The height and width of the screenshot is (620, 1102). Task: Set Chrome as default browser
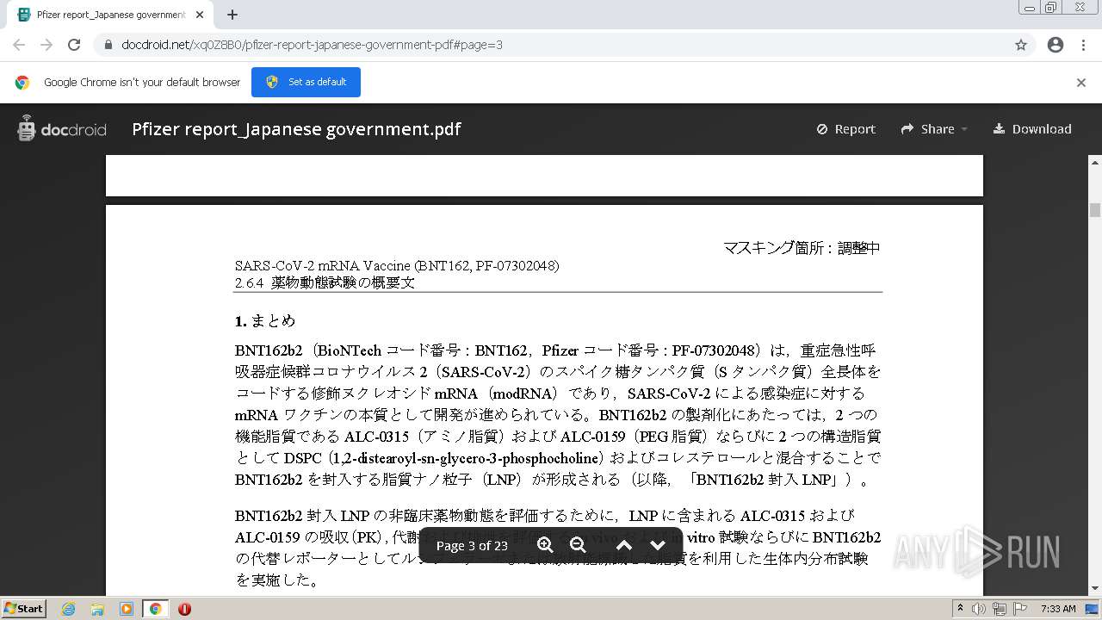pos(306,82)
